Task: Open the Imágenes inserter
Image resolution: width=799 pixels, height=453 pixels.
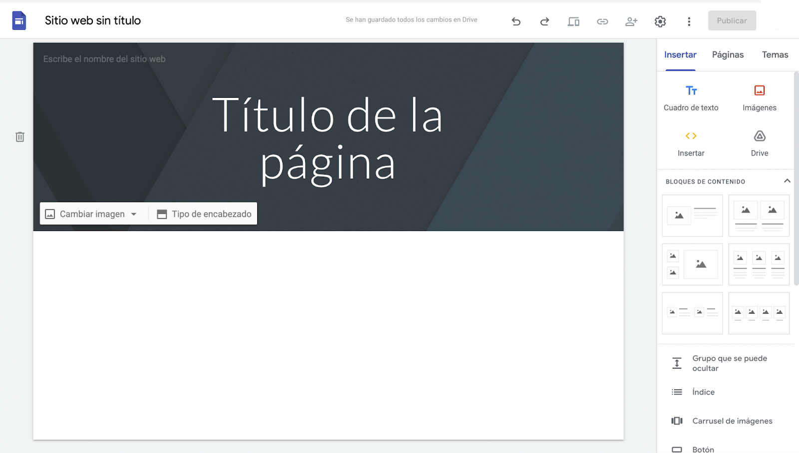Action: [x=759, y=97]
